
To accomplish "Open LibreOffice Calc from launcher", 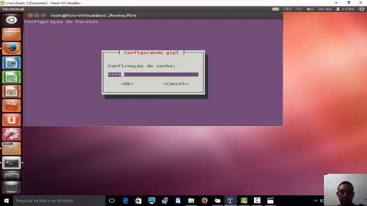I will pos(11,77).
